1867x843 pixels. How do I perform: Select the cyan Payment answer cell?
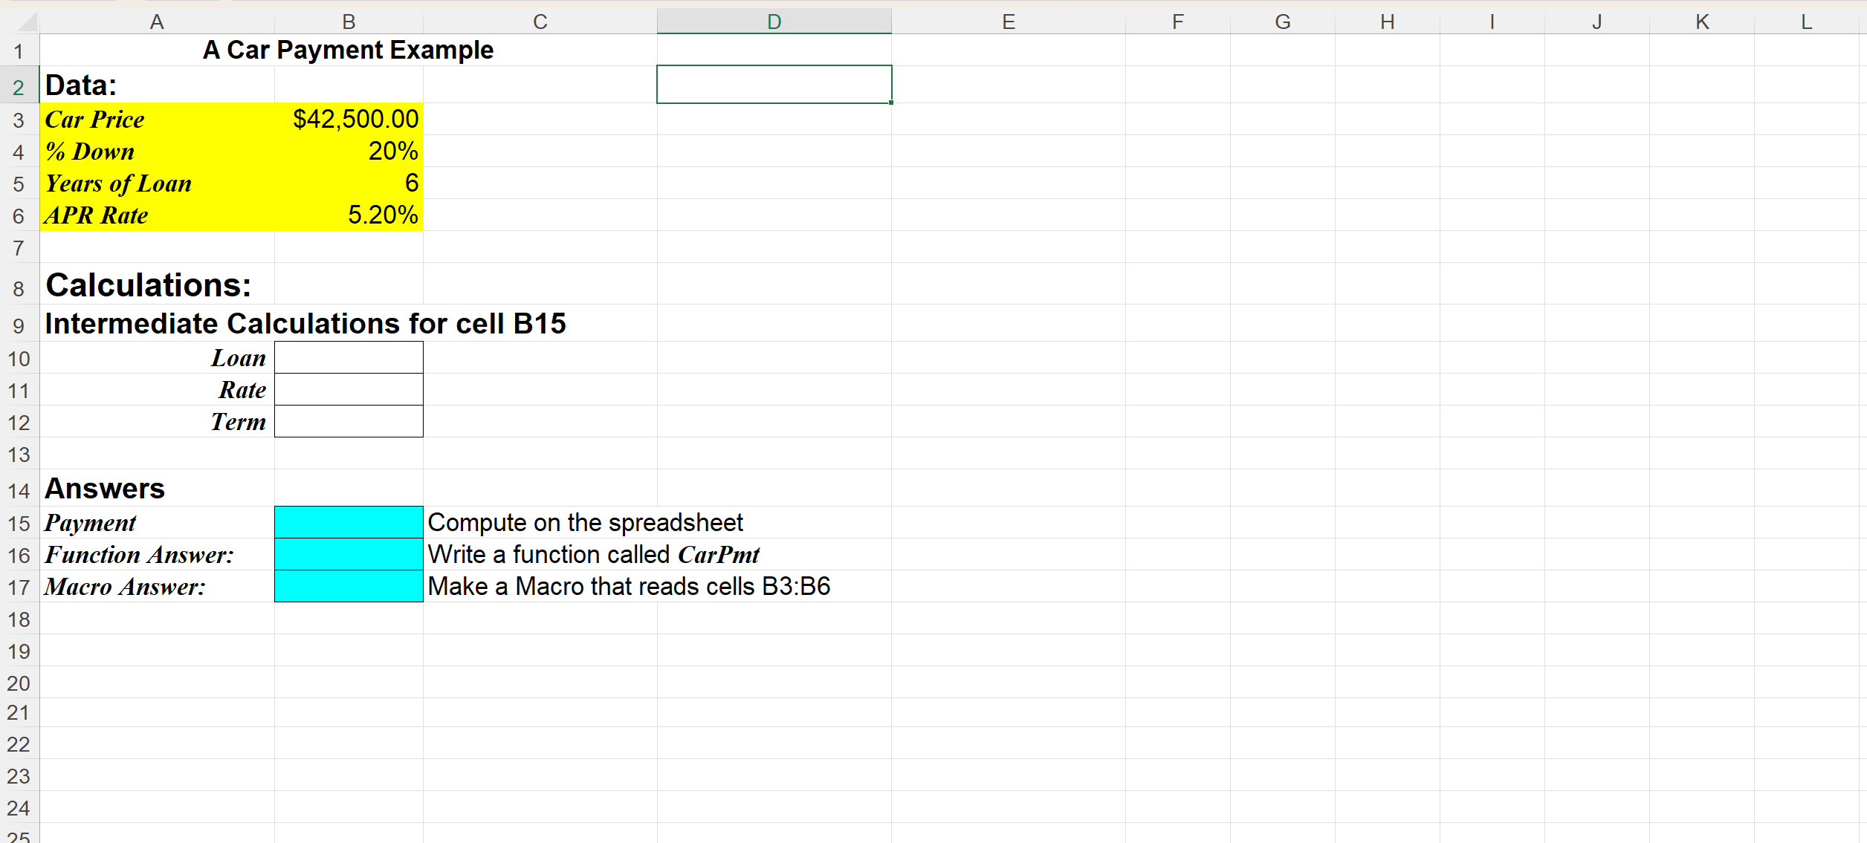pyautogui.click(x=349, y=523)
